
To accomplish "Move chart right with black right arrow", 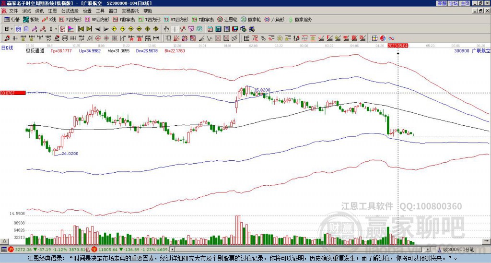I will click(106, 29).
